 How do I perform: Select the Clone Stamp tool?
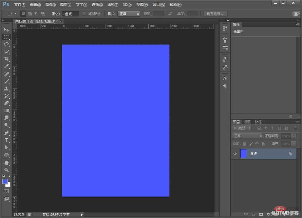click(6, 89)
